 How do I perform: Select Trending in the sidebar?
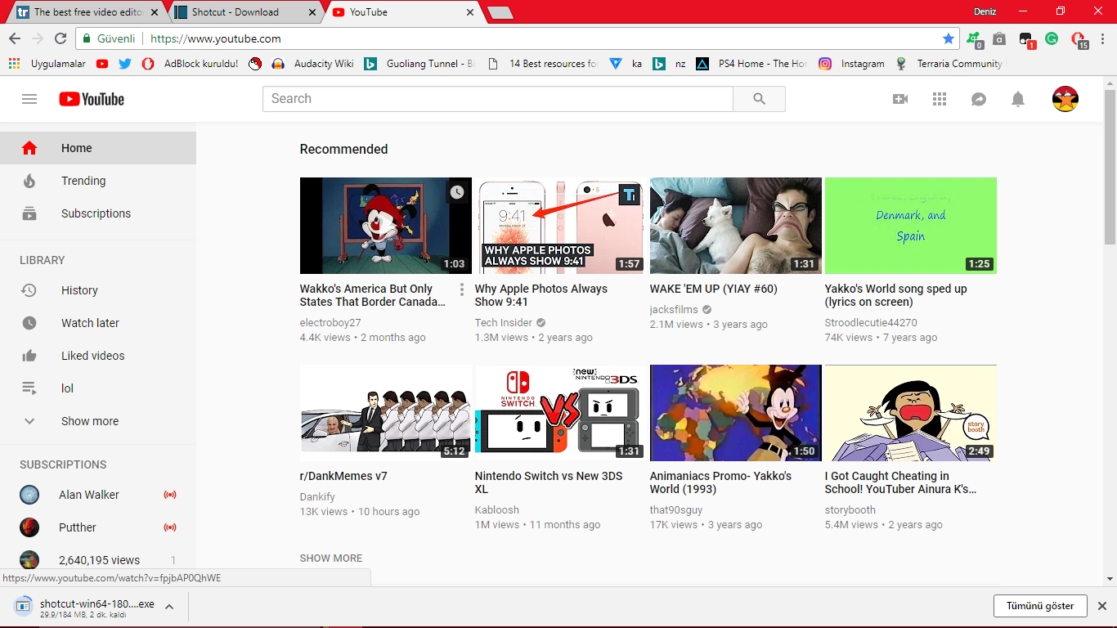(98, 181)
